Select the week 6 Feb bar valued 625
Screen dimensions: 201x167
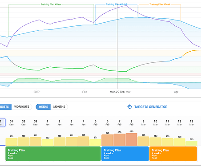108,140
